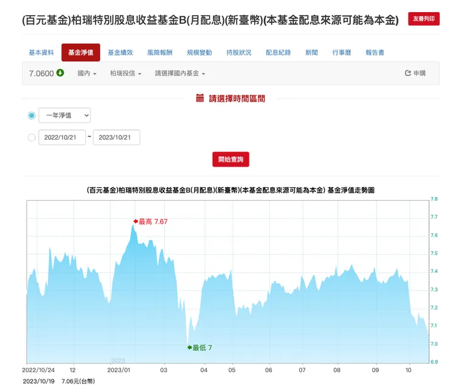Image resolution: width=450 pixels, height=386 pixels.
Task: Click the green down-arrow NAV change icon
Action: click(x=60, y=73)
